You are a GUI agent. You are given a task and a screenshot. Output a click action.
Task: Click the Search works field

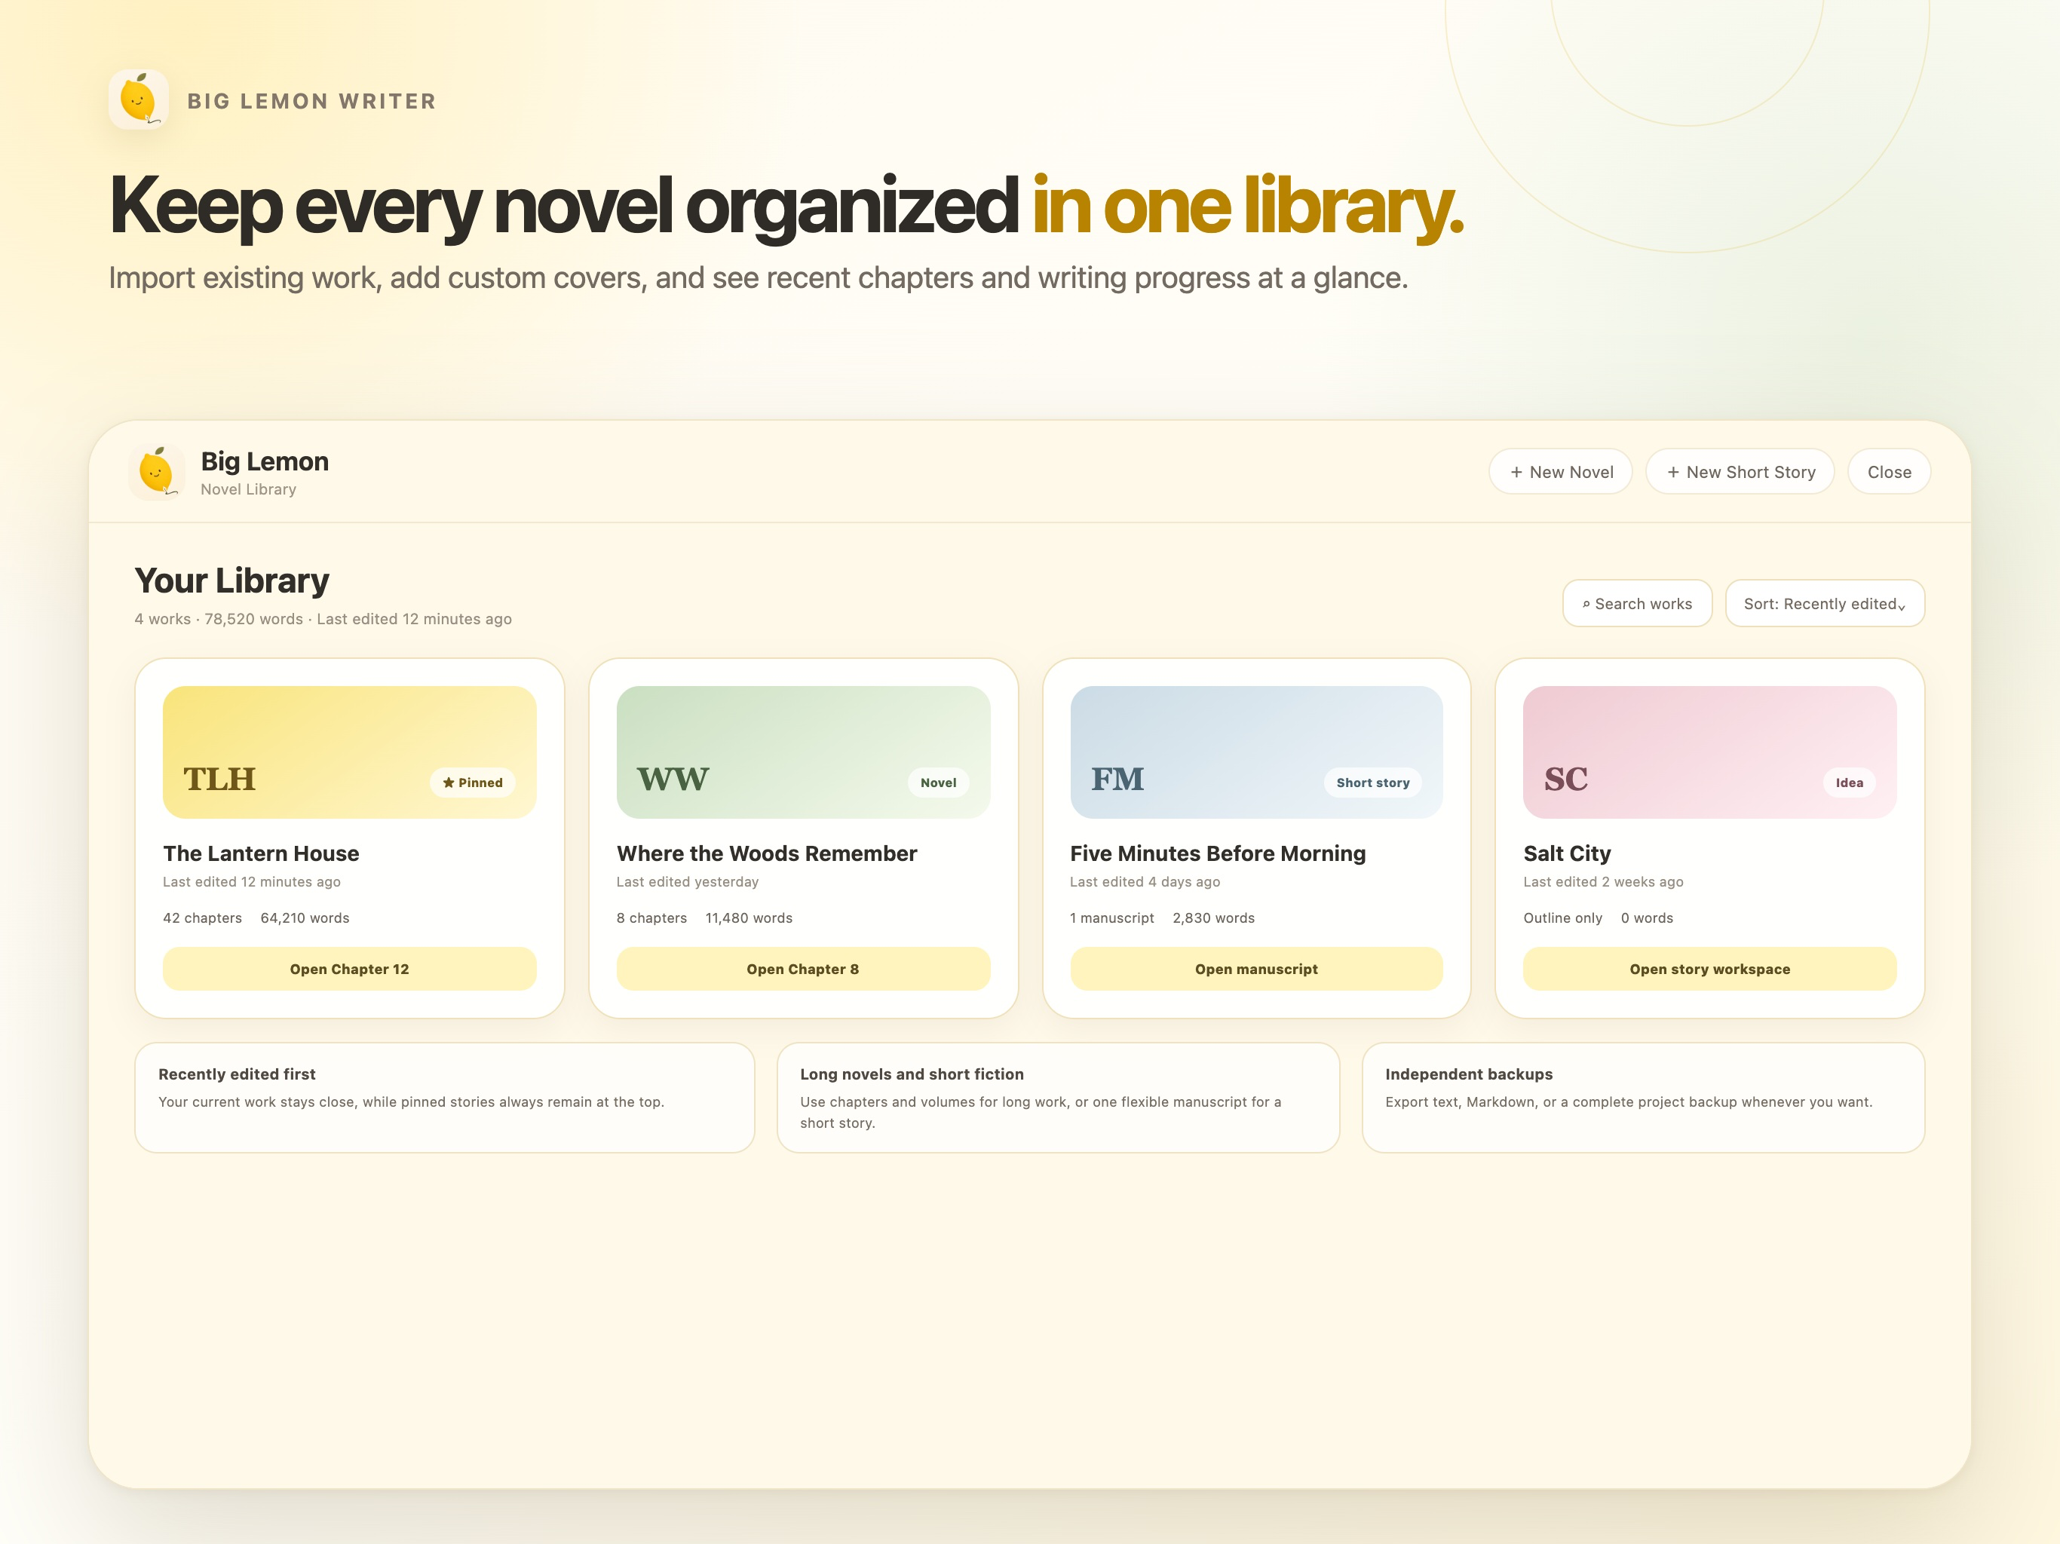tap(1637, 603)
